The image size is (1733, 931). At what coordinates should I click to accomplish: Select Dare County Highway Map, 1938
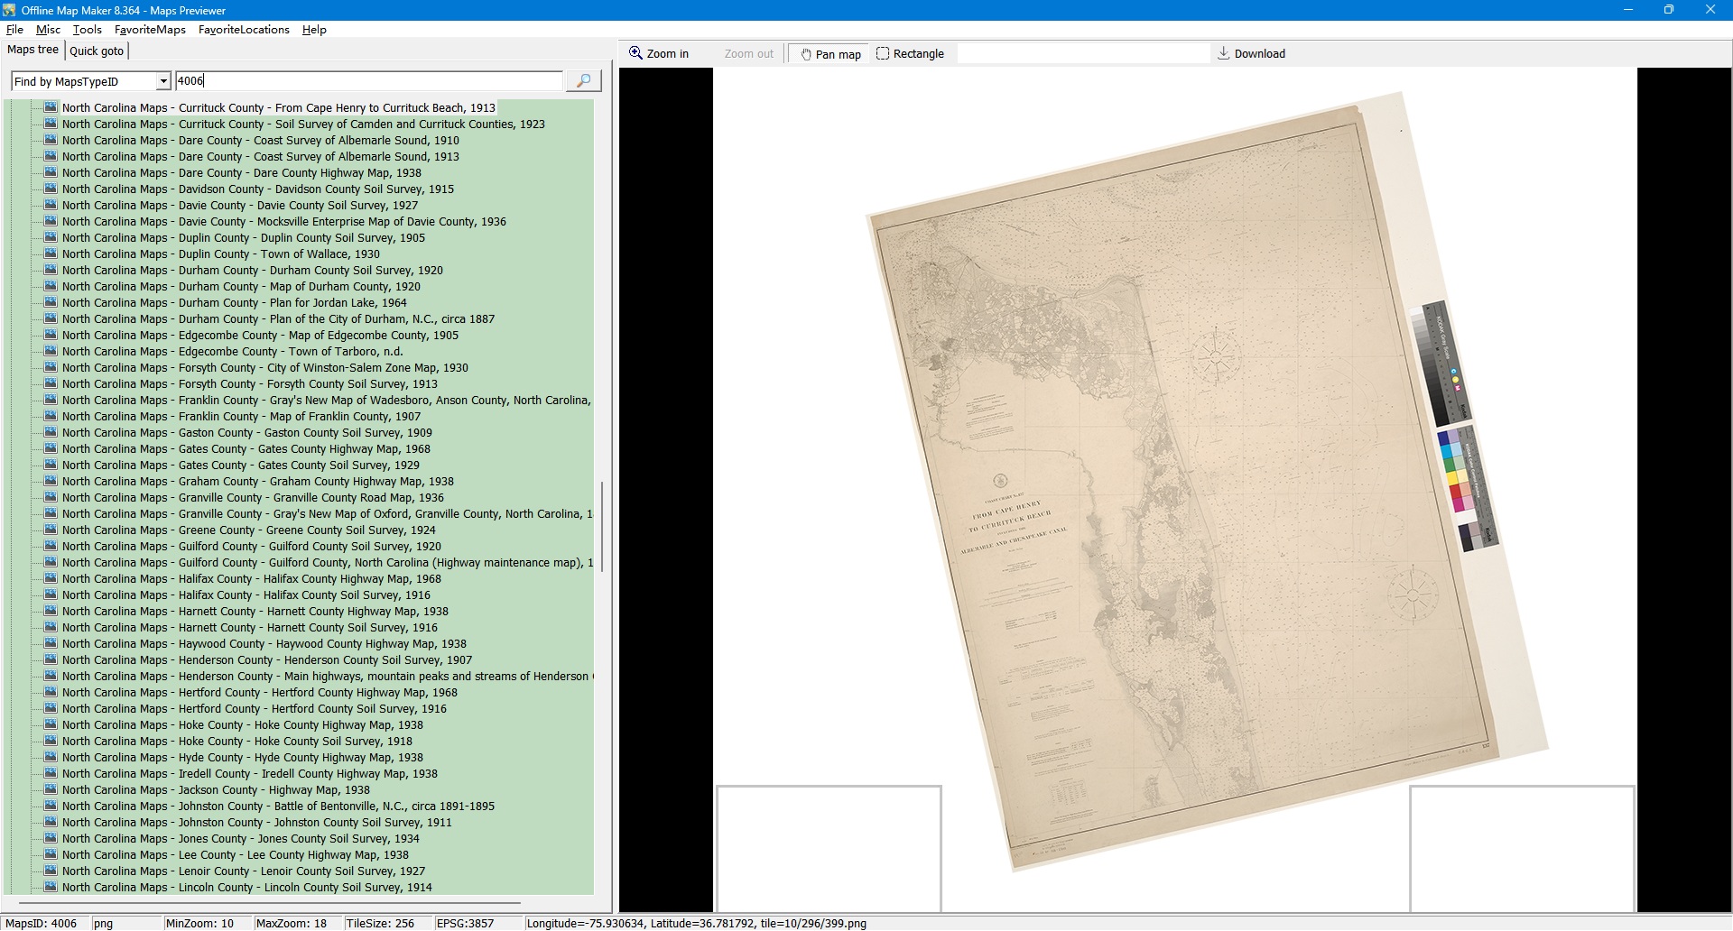241,173
